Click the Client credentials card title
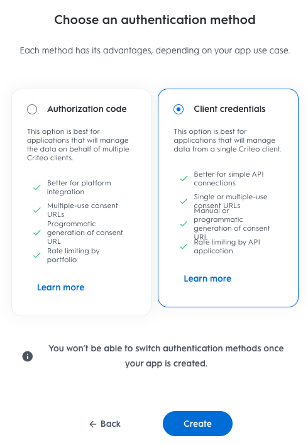308x445 pixels. pyautogui.click(x=229, y=109)
